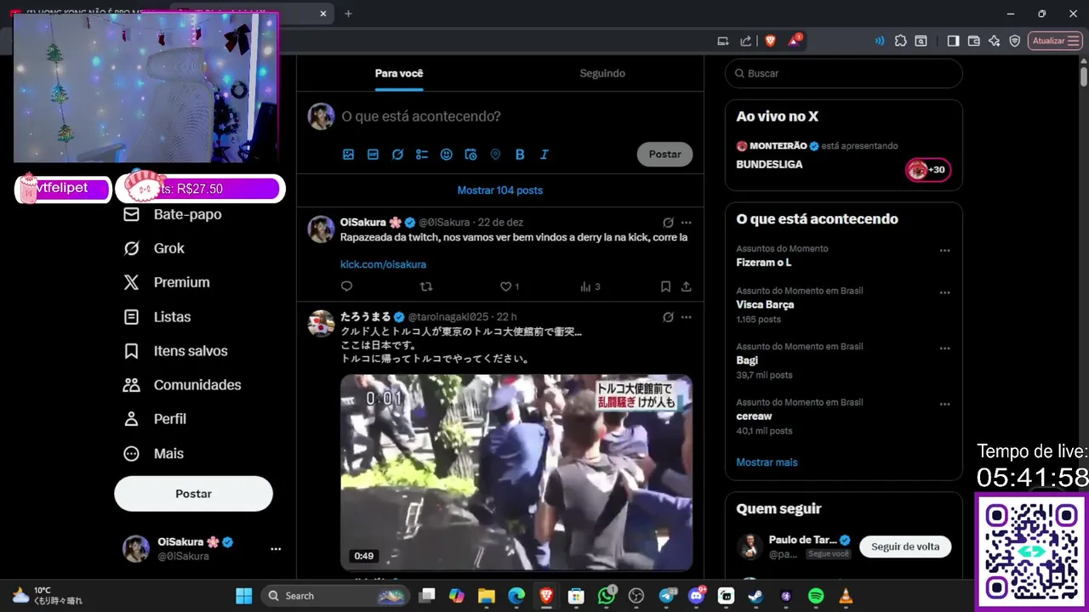The image size is (1089, 612).
Task: Open more options for Visca Barça trend
Action: click(x=944, y=292)
